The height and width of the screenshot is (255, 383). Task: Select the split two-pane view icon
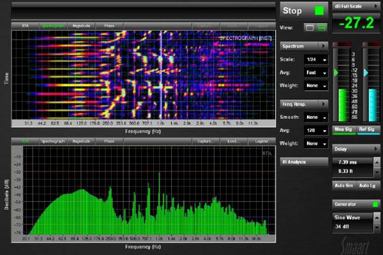point(321,27)
